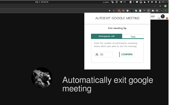The width and height of the screenshot is (169, 105).
Task: Click the camera icon in the address bar
Action: [110, 10]
